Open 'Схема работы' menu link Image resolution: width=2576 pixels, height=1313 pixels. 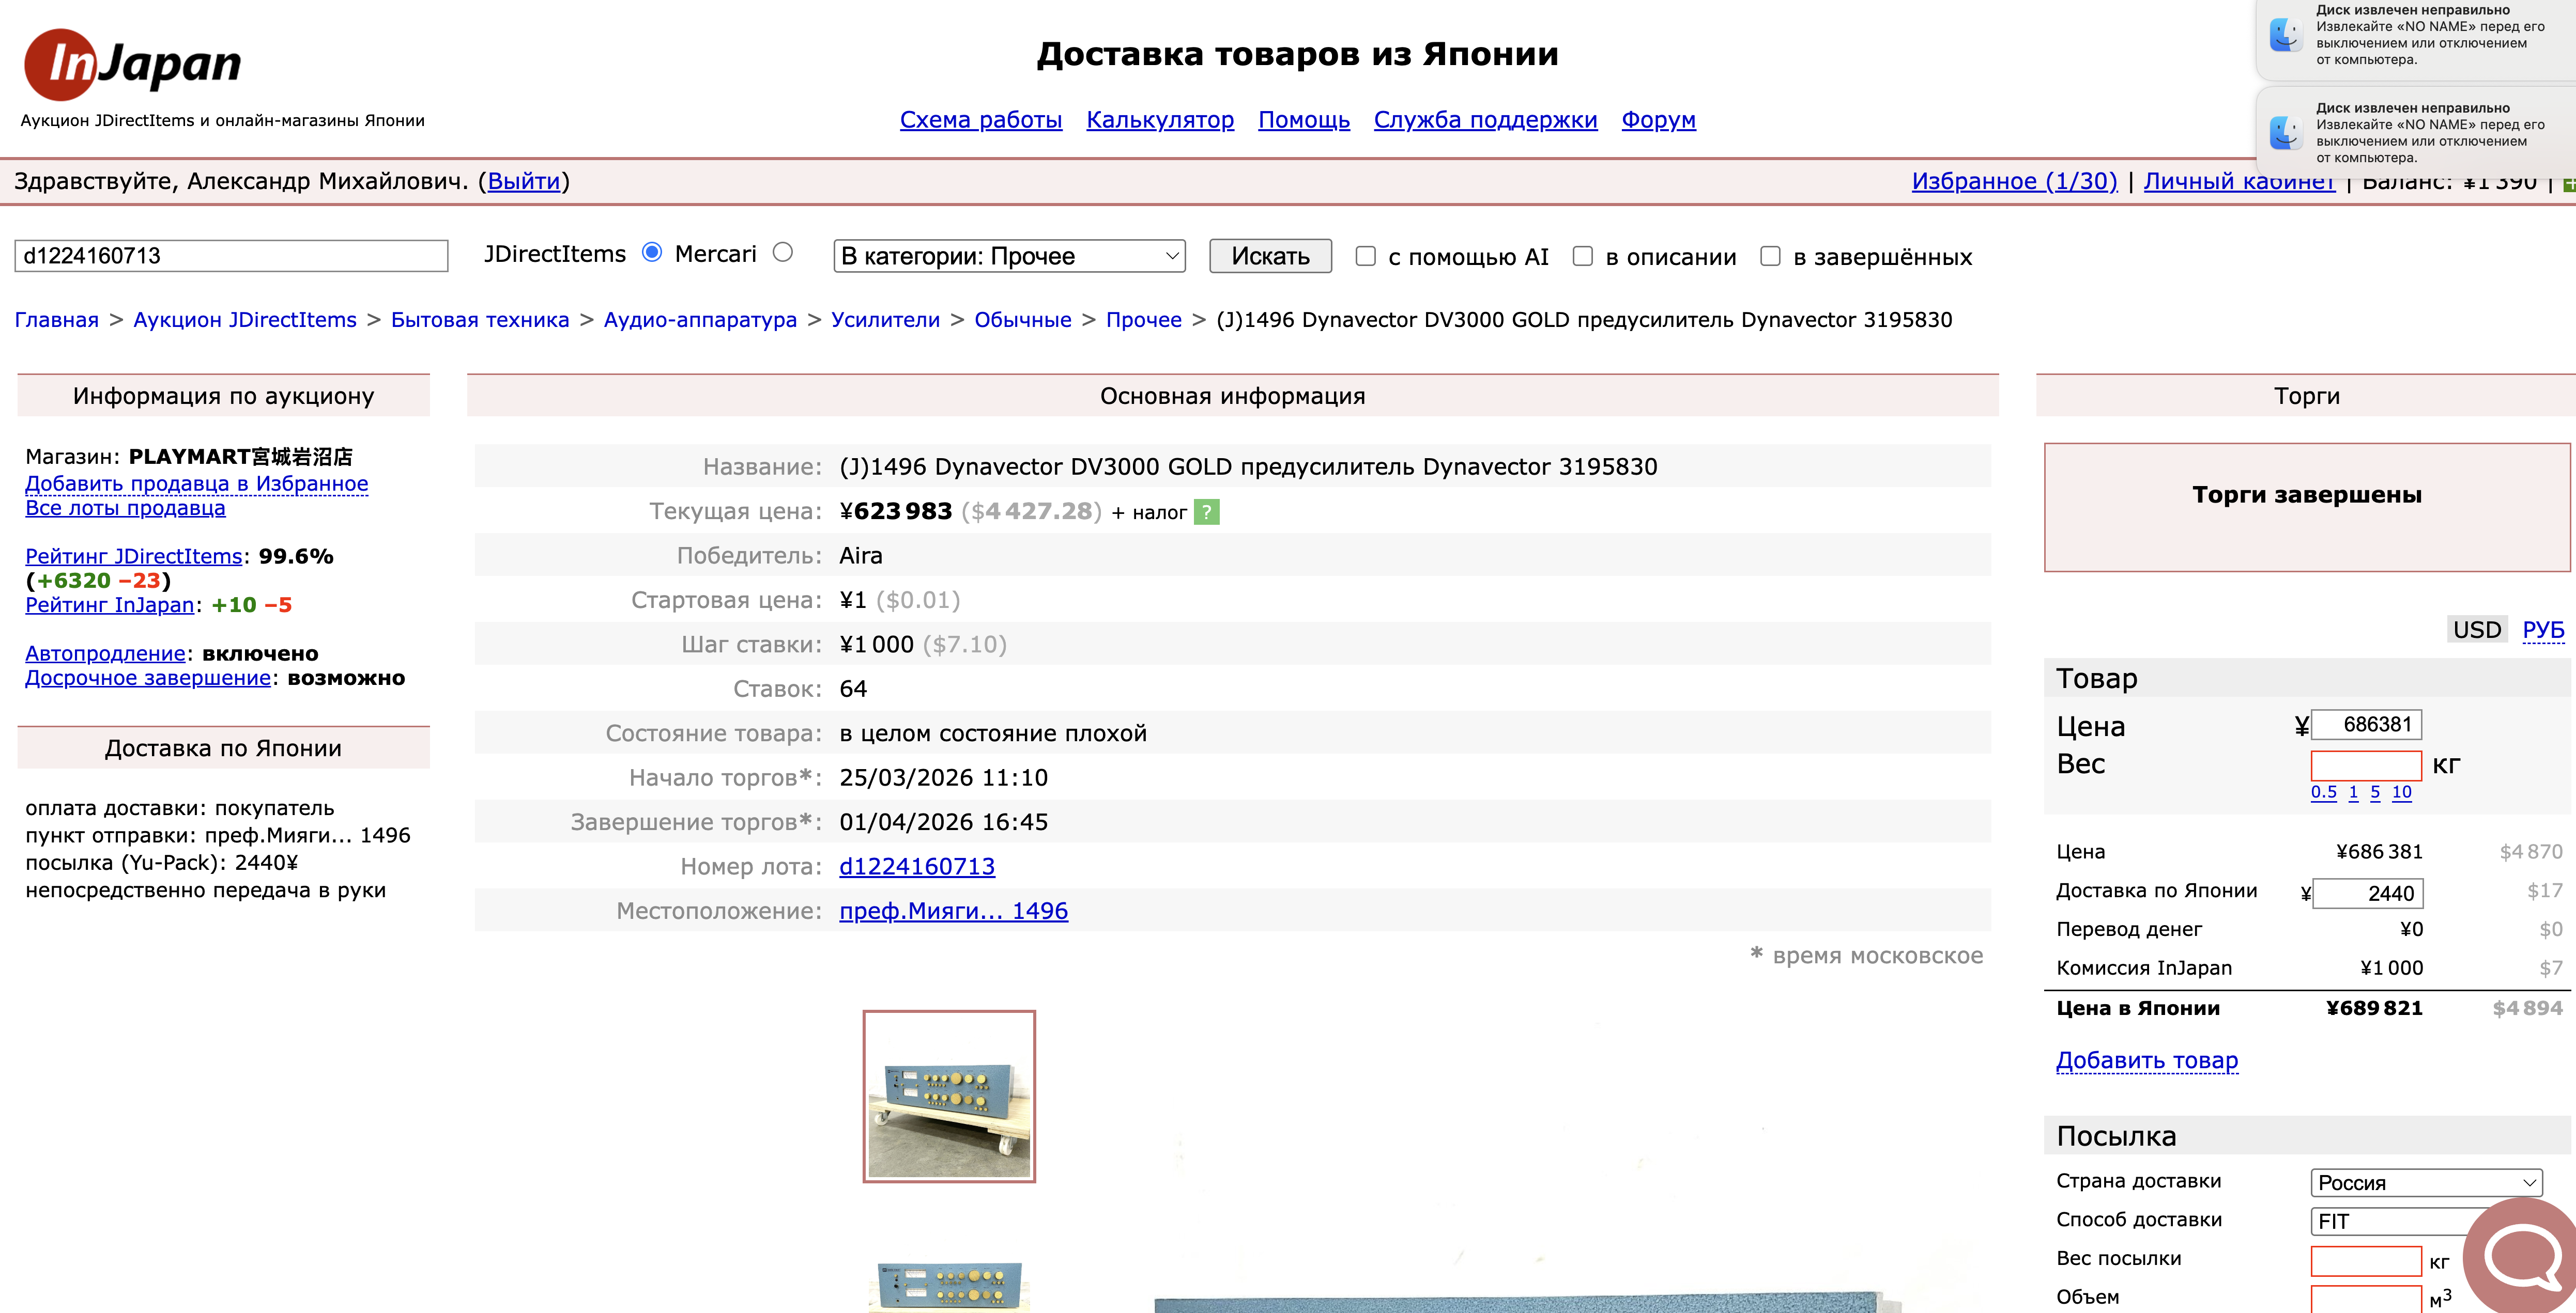point(980,120)
